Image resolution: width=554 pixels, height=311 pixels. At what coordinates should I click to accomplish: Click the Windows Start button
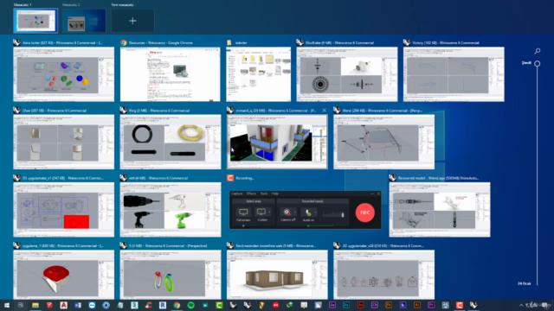point(7,305)
